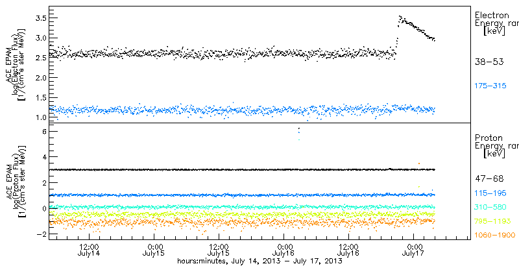Image resolution: width=519 pixels, height=266 pixels.
Task: Click the ACE EPAM Electron Flux y-axis title
Action: [16, 65]
